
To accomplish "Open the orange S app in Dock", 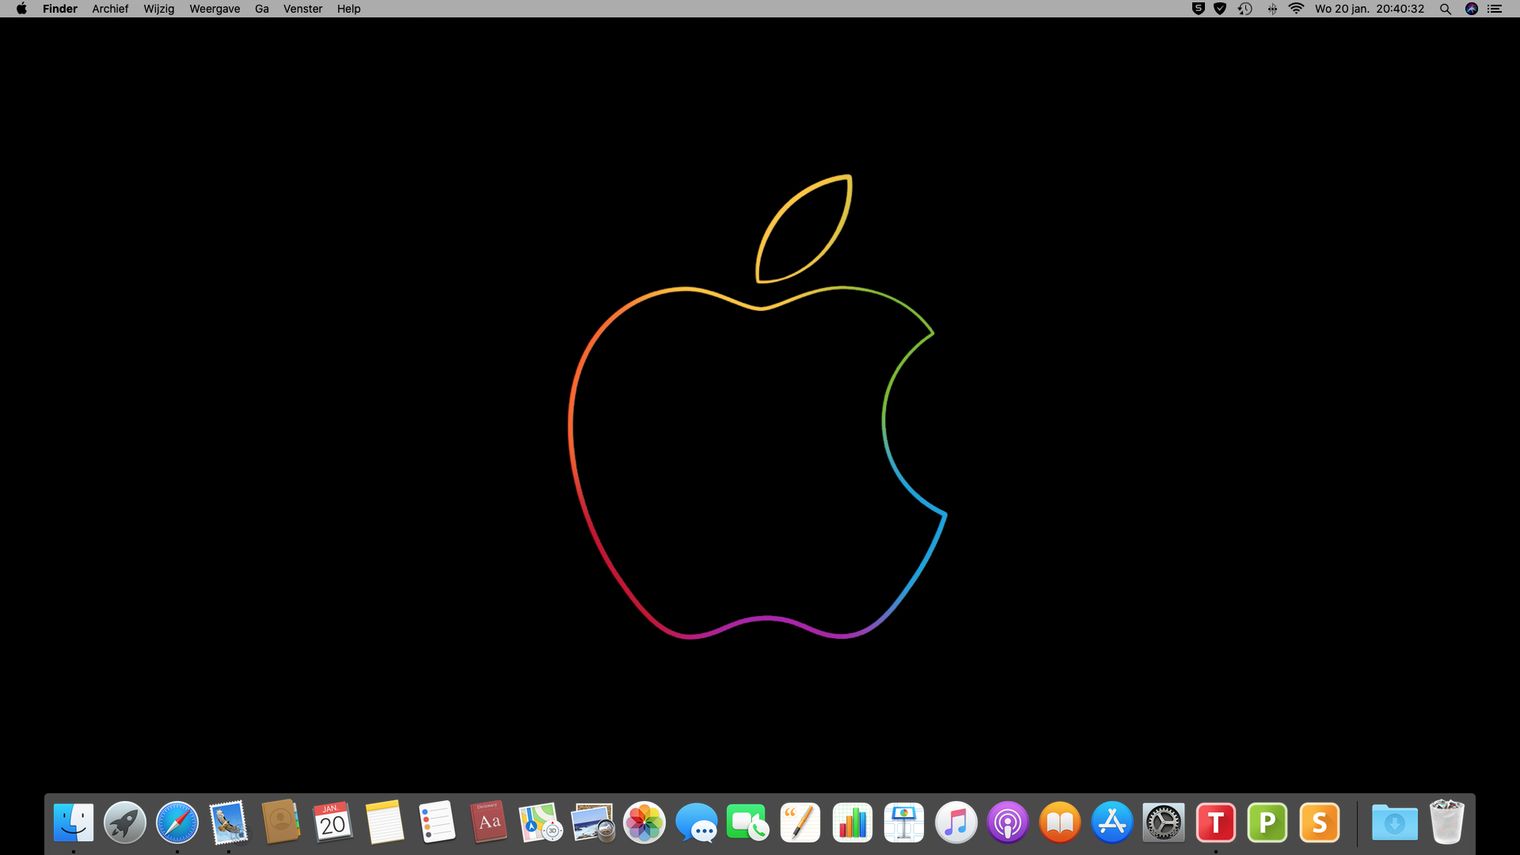I will tap(1320, 823).
